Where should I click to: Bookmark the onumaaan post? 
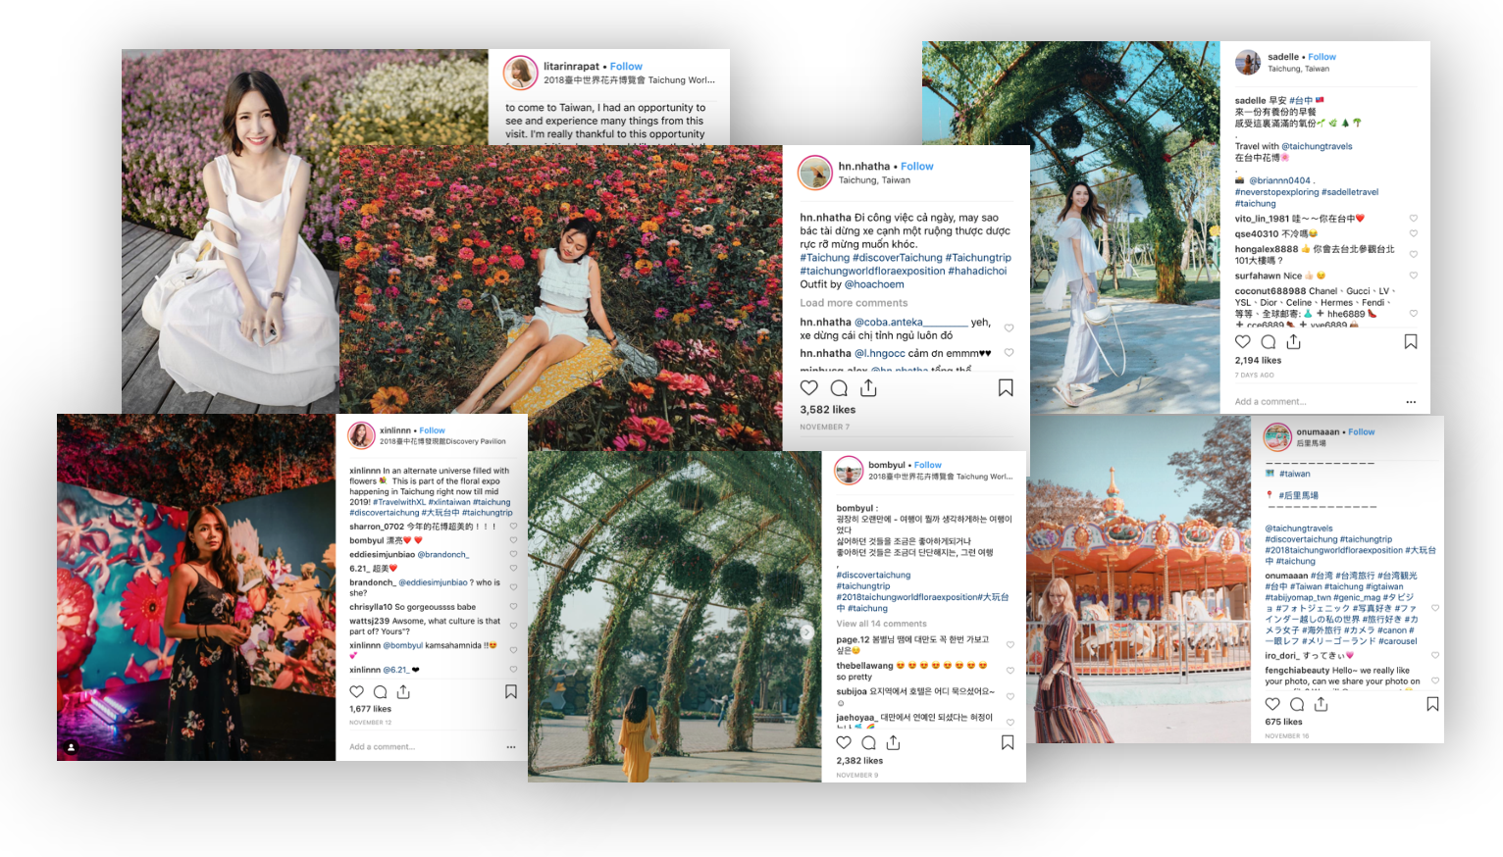pyautogui.click(x=1433, y=704)
